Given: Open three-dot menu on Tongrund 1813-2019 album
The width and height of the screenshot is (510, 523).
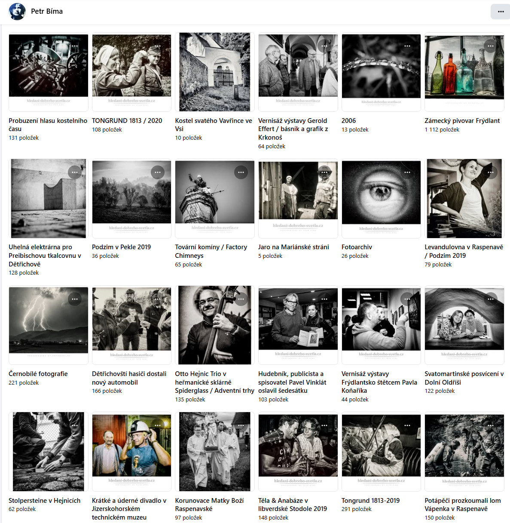Looking at the screenshot, I should click(x=407, y=425).
